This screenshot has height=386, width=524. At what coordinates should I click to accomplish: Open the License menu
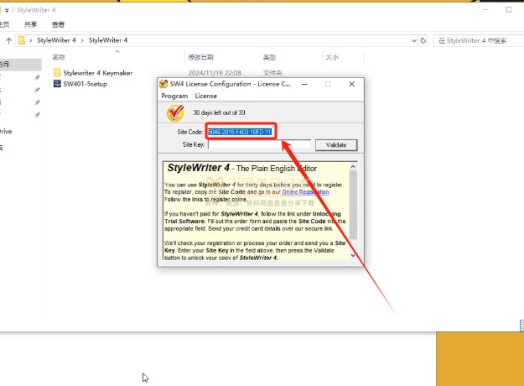coord(205,96)
